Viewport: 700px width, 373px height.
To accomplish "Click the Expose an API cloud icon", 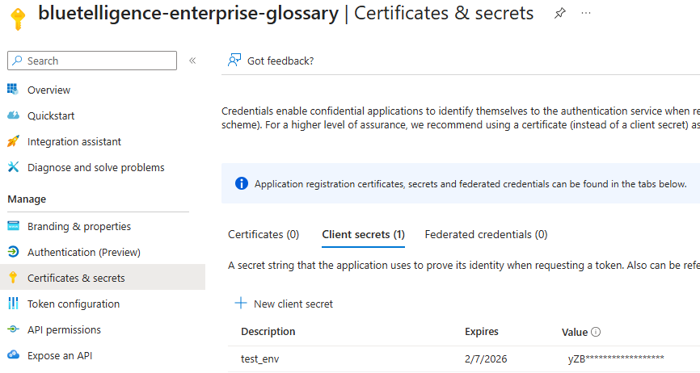I will pos(13,354).
